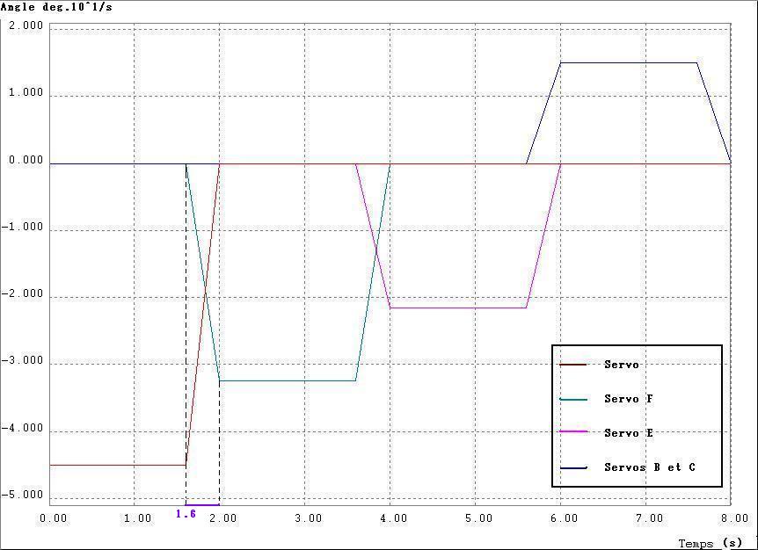Click the navy swatch for Servos B et C
Viewport: 758px width, 550px height.
pos(573,468)
